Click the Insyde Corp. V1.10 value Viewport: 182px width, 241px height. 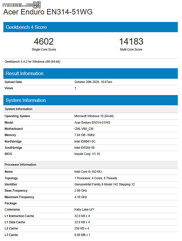click(87, 154)
